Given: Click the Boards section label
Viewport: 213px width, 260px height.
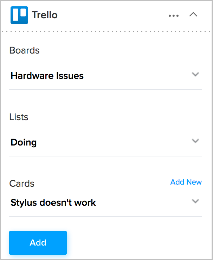Looking at the screenshot, I should pos(24,50).
